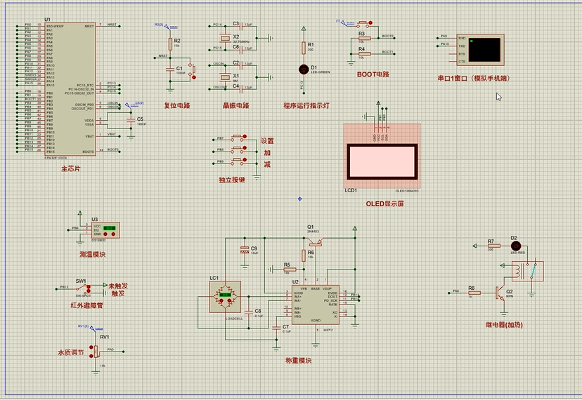The height and width of the screenshot is (400, 582).
Task: Click RV1 potentiometer upper red adjust dot
Action: [x=91, y=348]
